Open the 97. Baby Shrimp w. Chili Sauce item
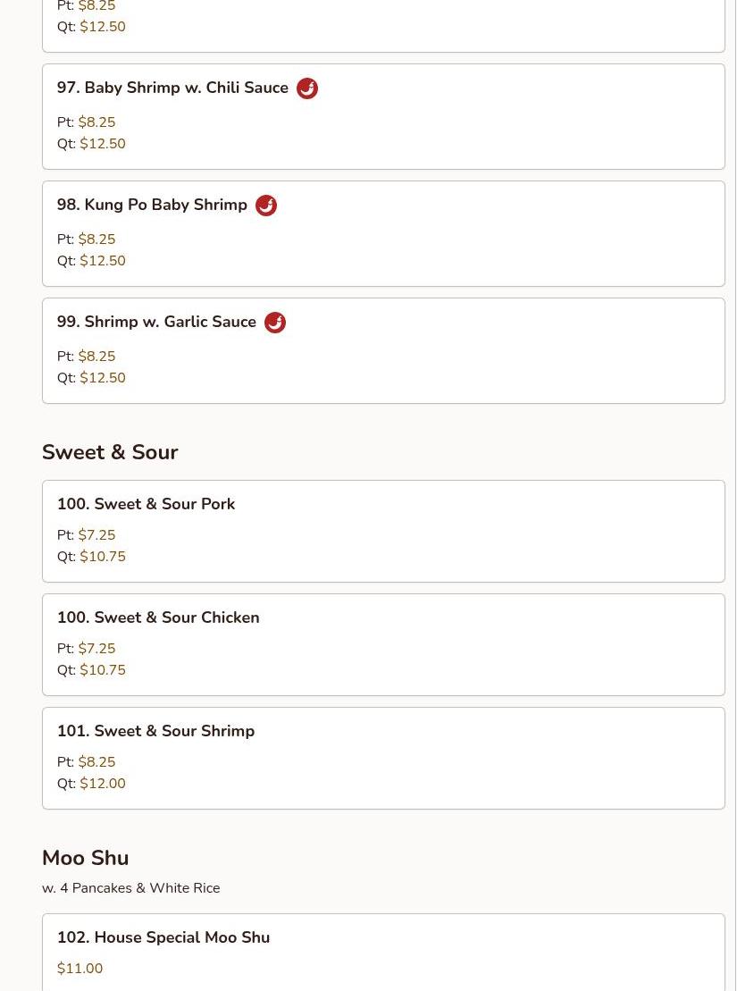The width and height of the screenshot is (754, 991). 383,116
